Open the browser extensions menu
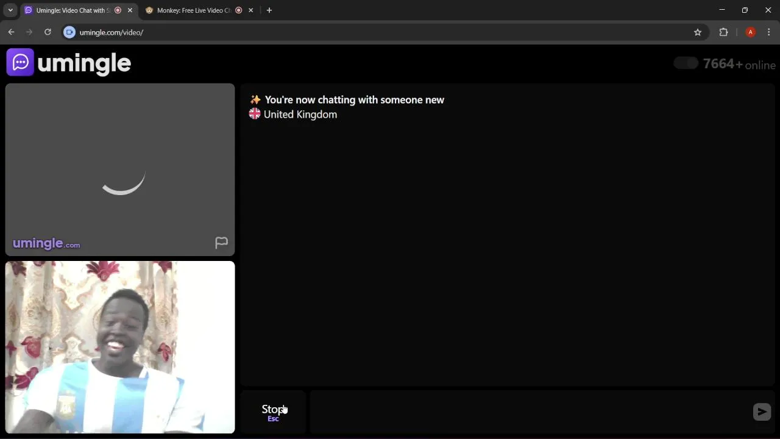 click(x=724, y=32)
